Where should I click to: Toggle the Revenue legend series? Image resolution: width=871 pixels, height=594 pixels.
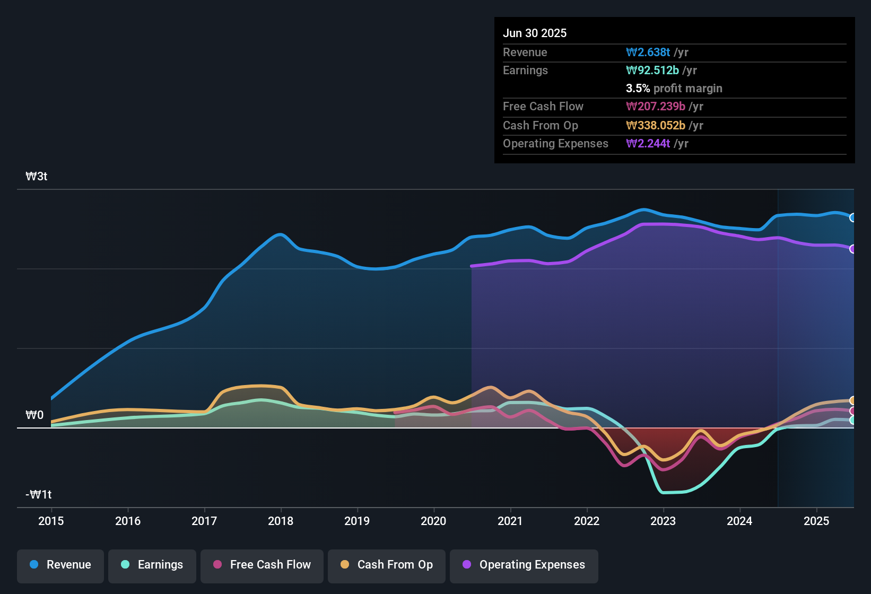[x=60, y=565]
